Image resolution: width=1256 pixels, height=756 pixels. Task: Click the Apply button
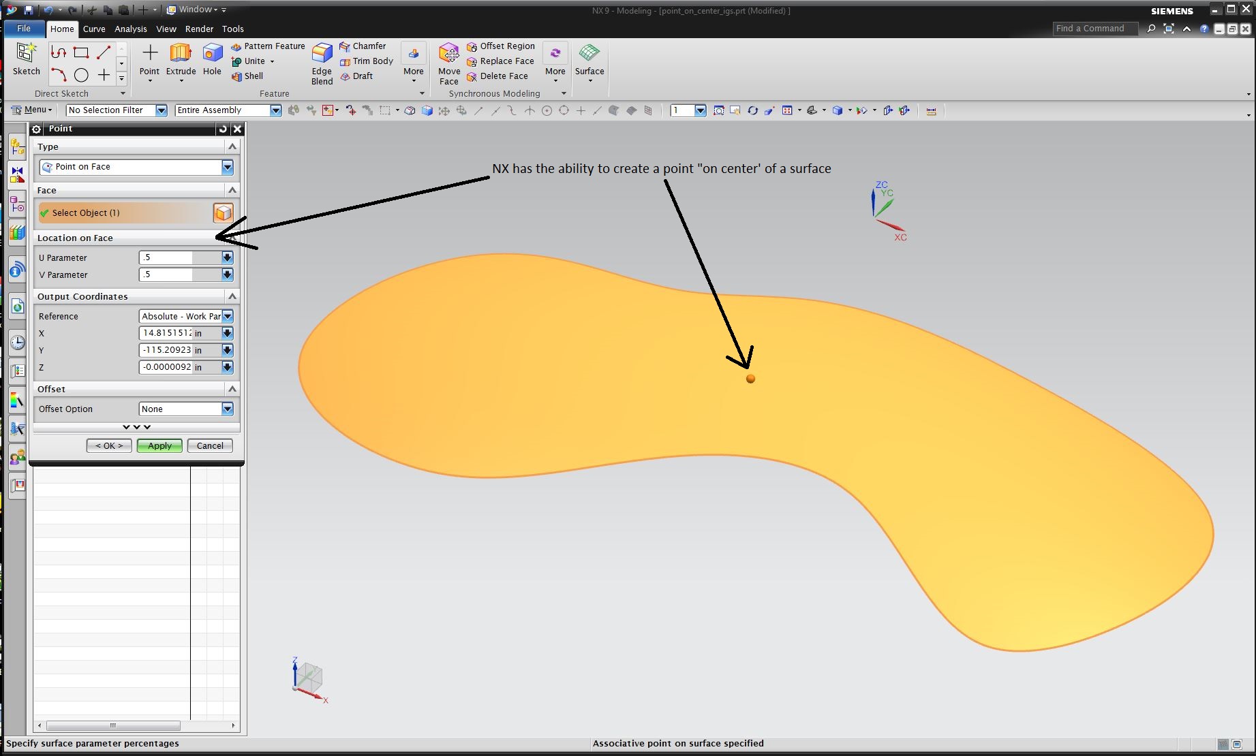coord(159,446)
